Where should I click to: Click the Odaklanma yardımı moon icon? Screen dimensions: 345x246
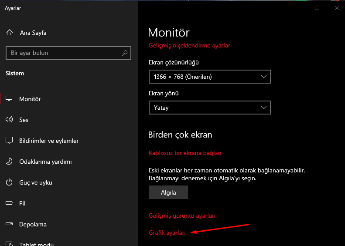click(9, 162)
